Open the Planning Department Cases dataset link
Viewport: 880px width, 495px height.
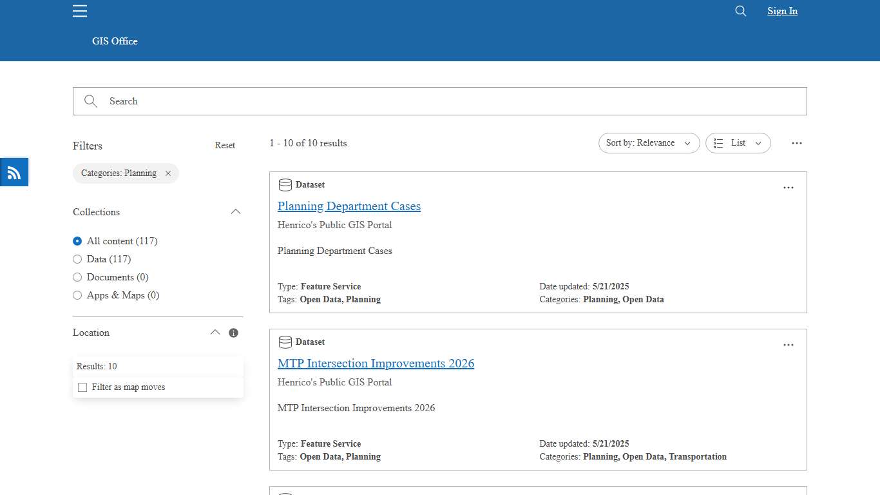point(349,206)
